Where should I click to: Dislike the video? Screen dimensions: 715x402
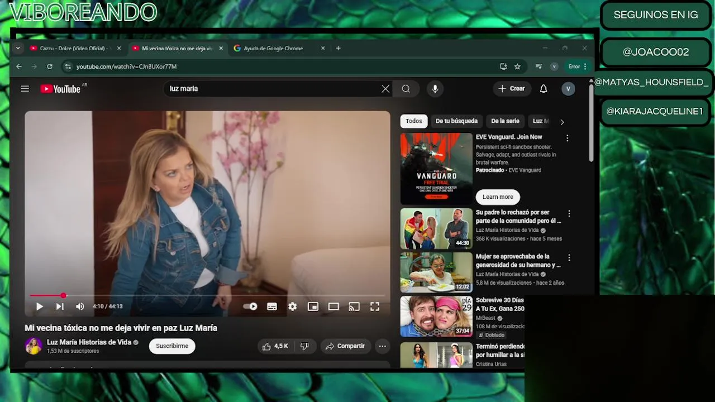tap(305, 346)
